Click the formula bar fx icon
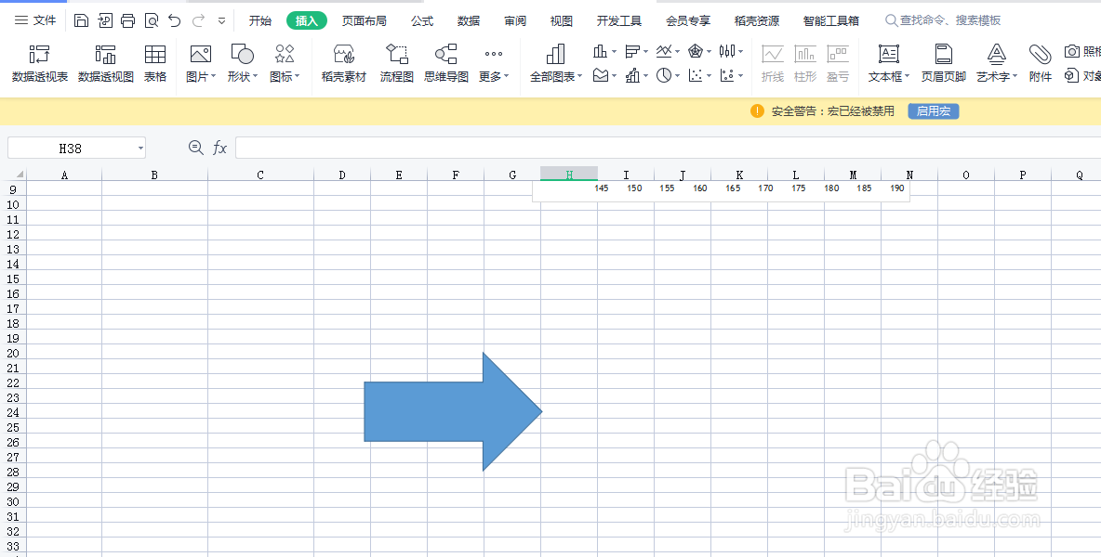The width and height of the screenshot is (1101, 557). point(219,147)
